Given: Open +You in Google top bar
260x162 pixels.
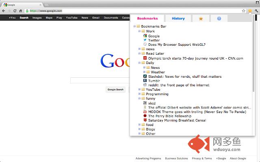Looking at the screenshot, I should click(x=12, y=17).
